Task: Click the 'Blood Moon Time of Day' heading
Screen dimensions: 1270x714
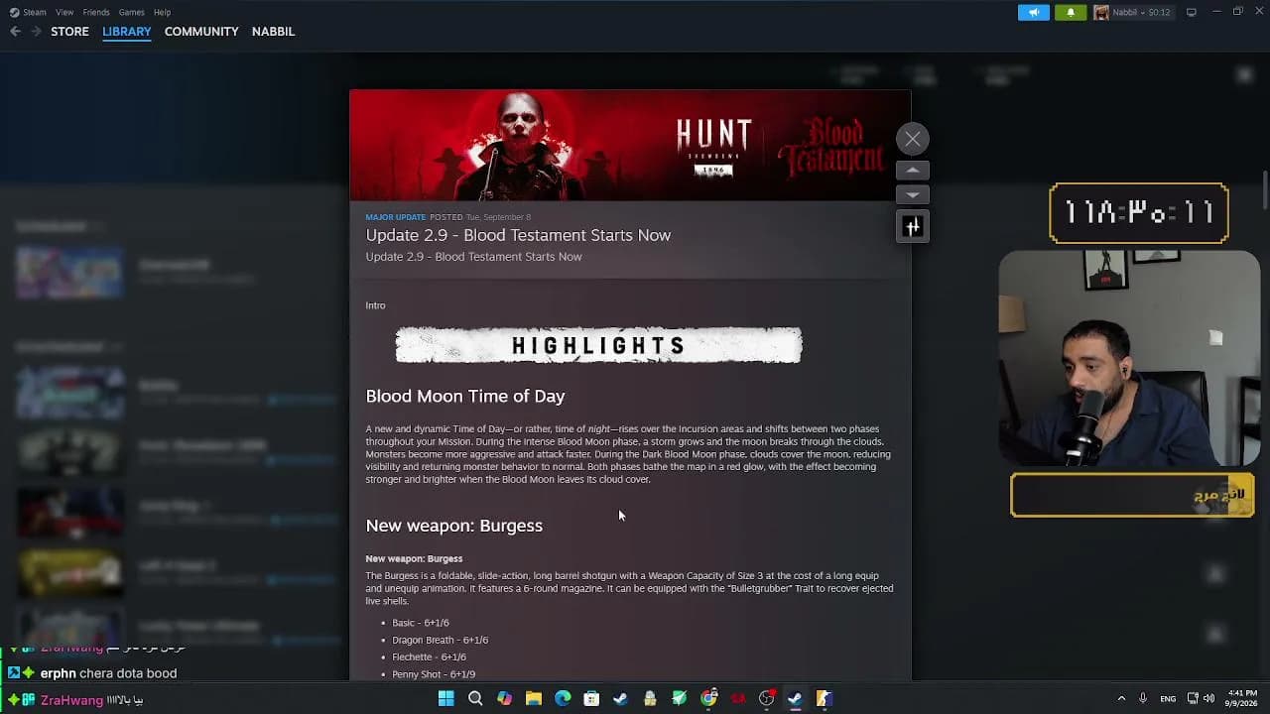Action: tap(465, 396)
